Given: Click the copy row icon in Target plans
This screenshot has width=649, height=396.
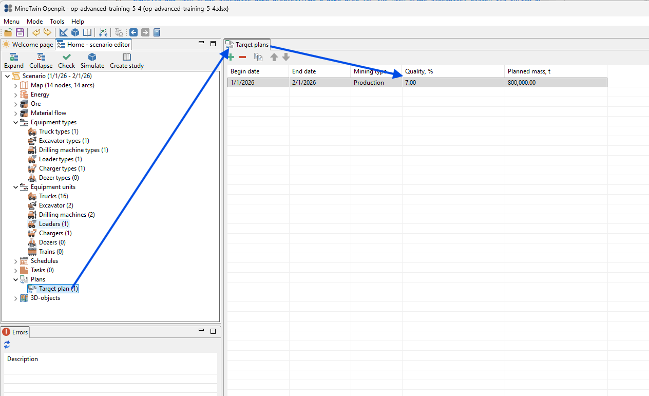Looking at the screenshot, I should coord(258,57).
